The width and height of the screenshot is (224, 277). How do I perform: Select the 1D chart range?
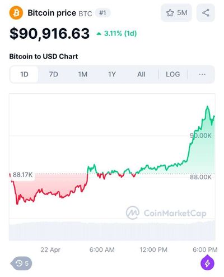[x=24, y=74]
